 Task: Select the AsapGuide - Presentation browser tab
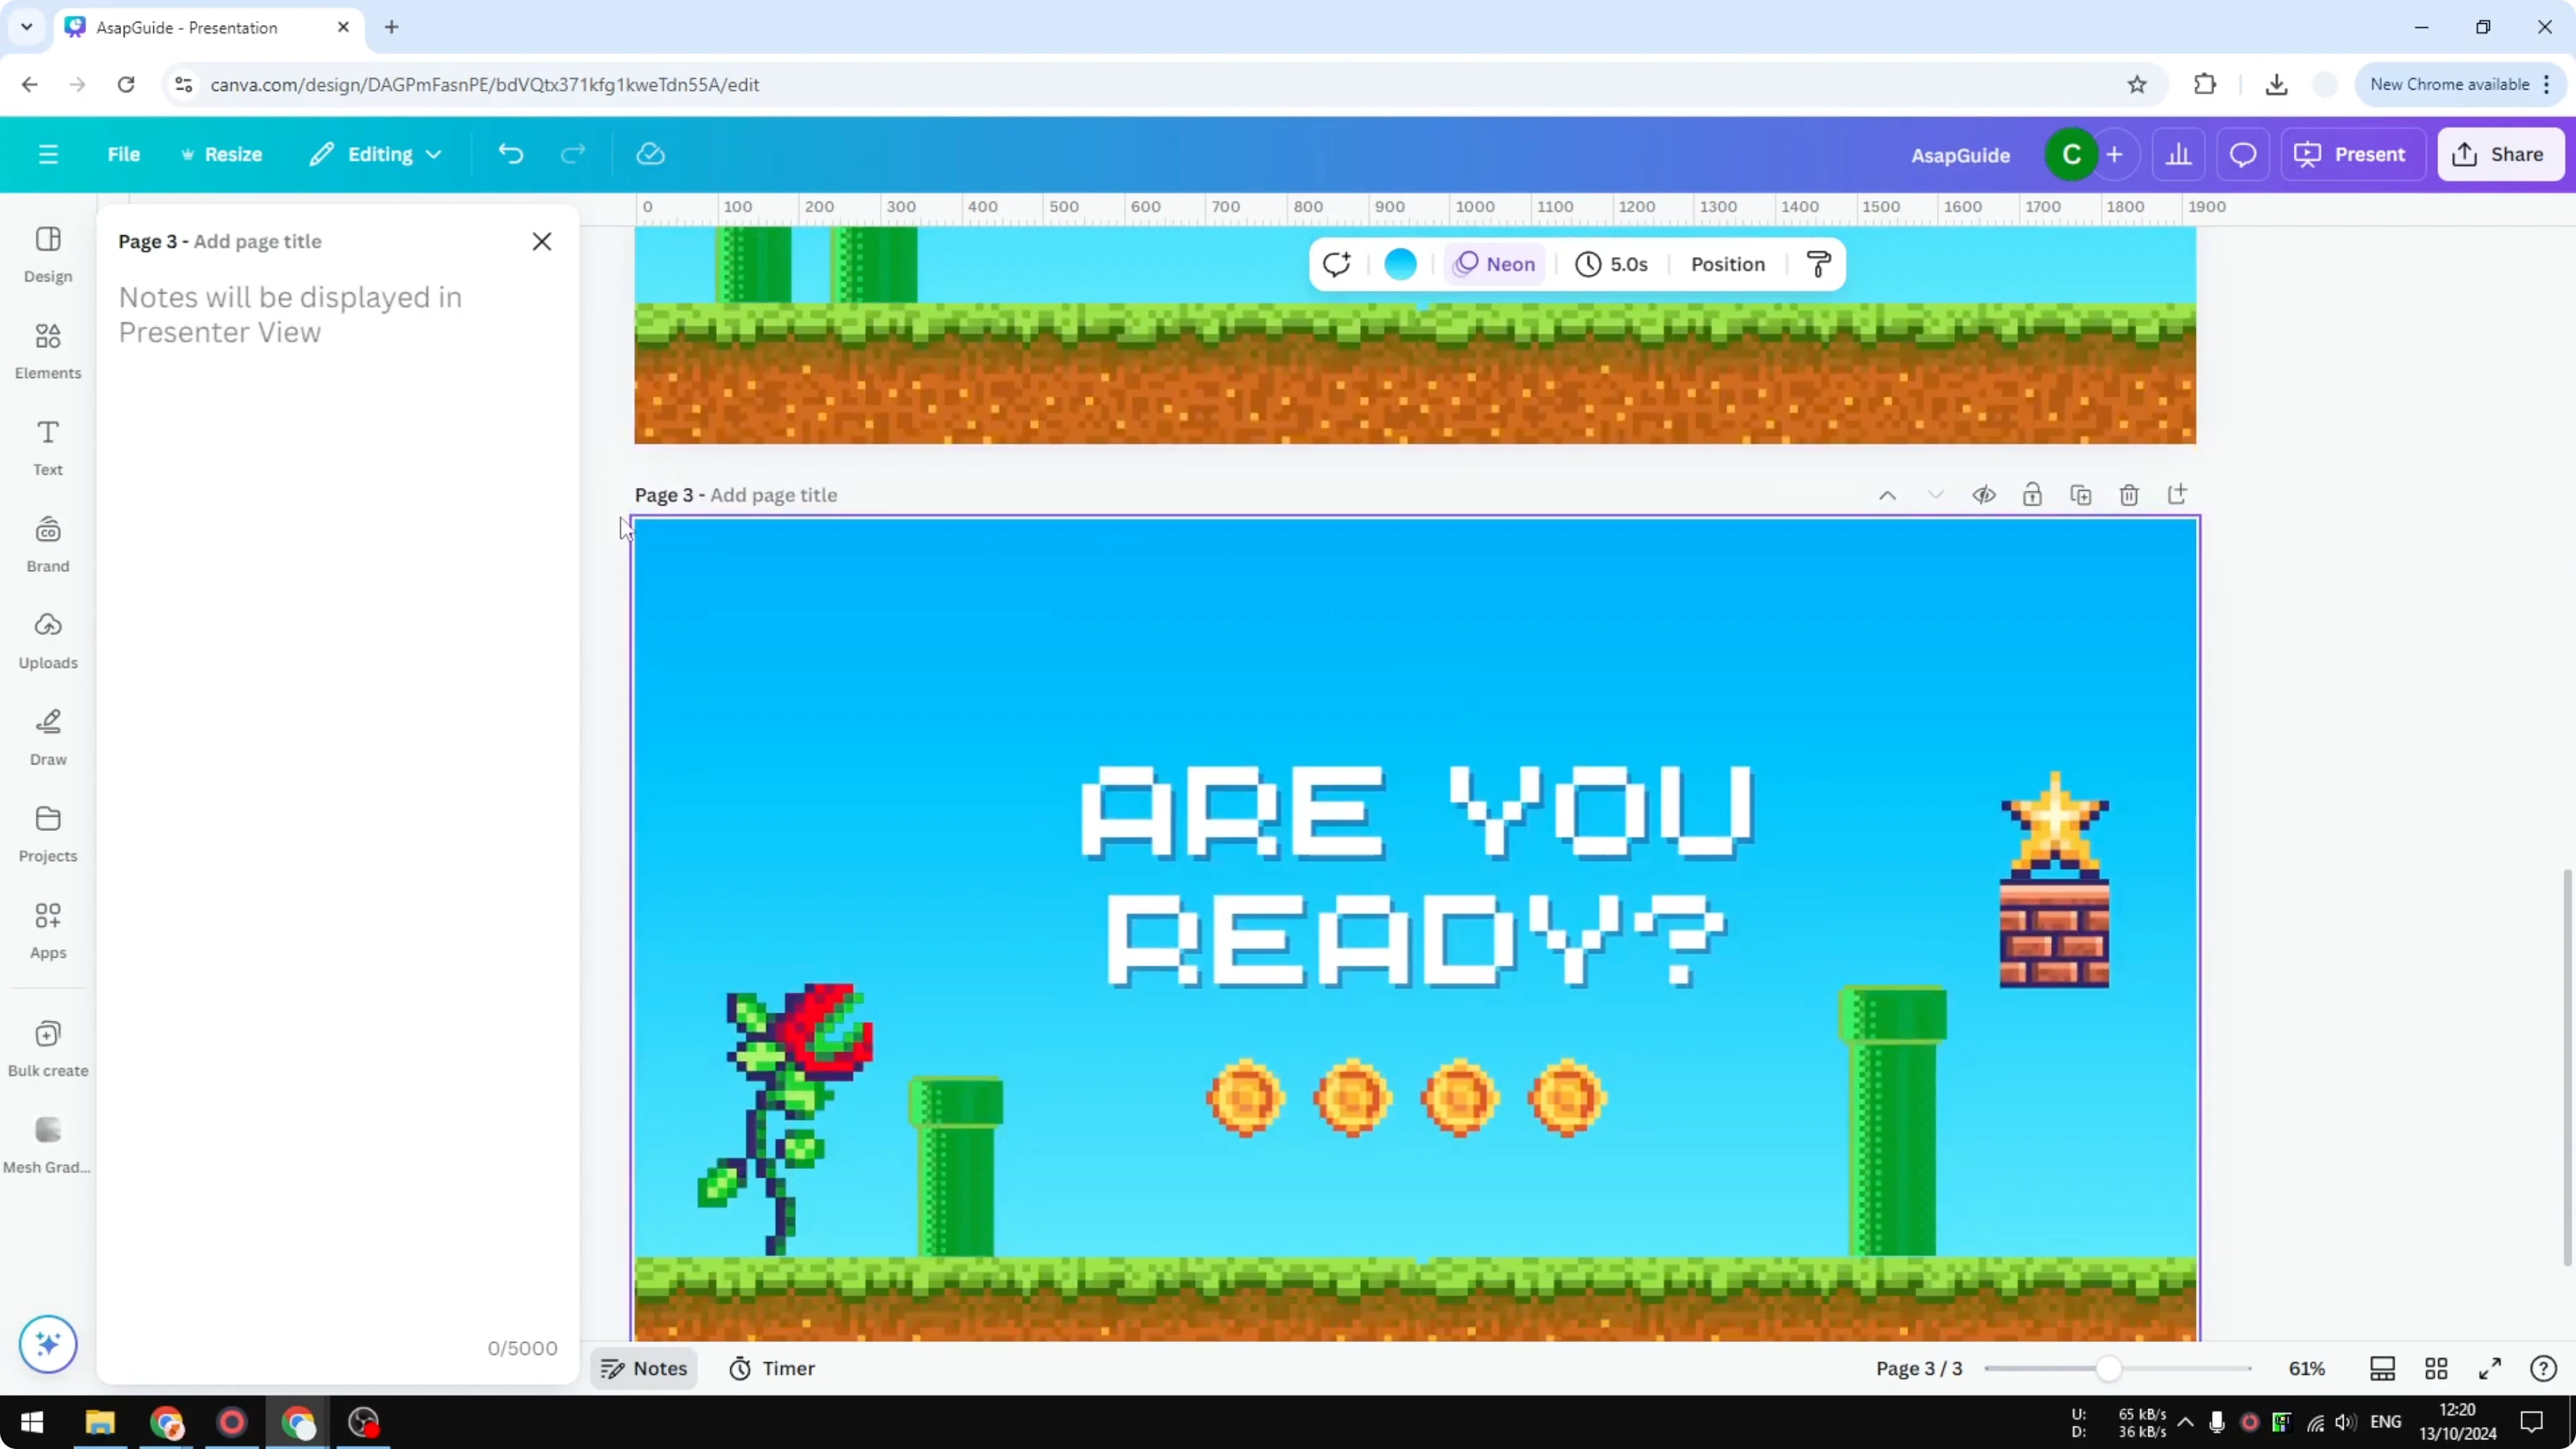coord(209,28)
